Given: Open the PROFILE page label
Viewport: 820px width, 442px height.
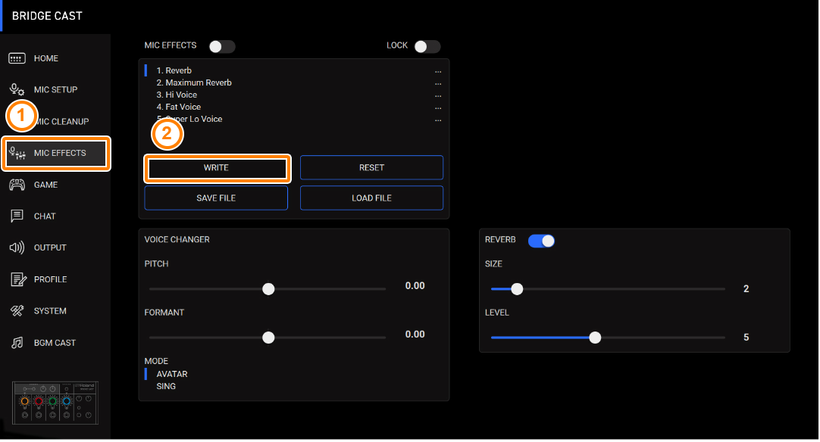Looking at the screenshot, I should (50, 279).
